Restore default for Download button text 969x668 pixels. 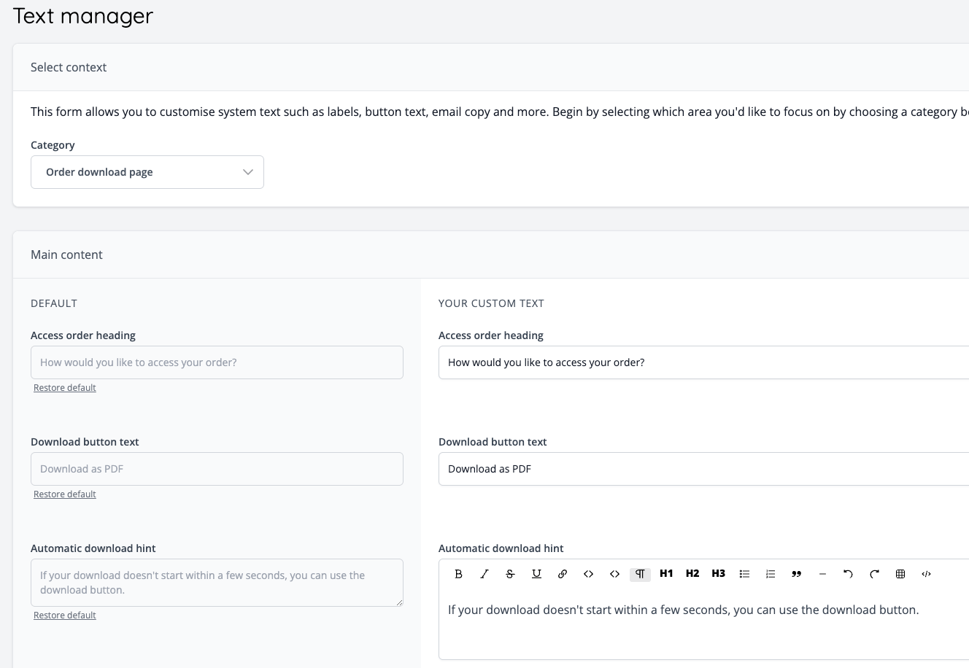tap(64, 494)
